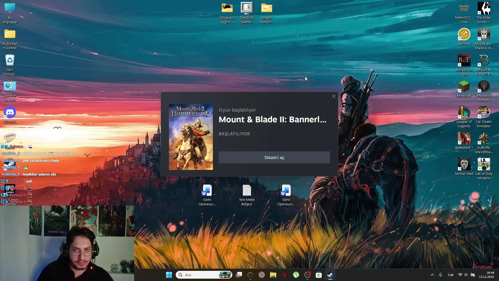The width and height of the screenshot is (499, 281).
Task: Launch Mount & Blade II desktop shortcut
Action: [484, 65]
